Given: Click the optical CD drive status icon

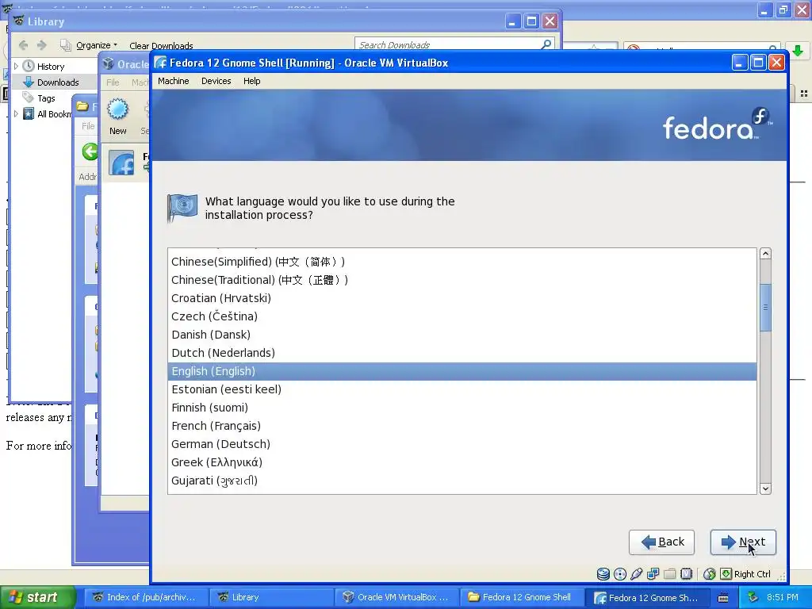Looking at the screenshot, I should pyautogui.click(x=620, y=574).
